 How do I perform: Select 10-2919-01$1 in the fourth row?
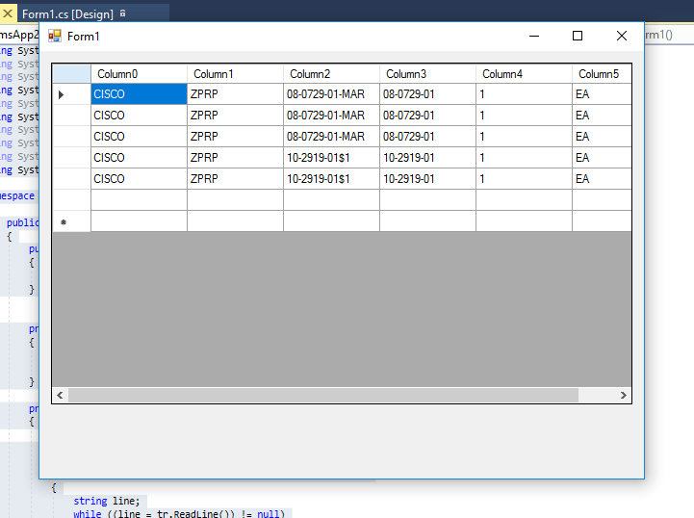pyautogui.click(x=331, y=158)
